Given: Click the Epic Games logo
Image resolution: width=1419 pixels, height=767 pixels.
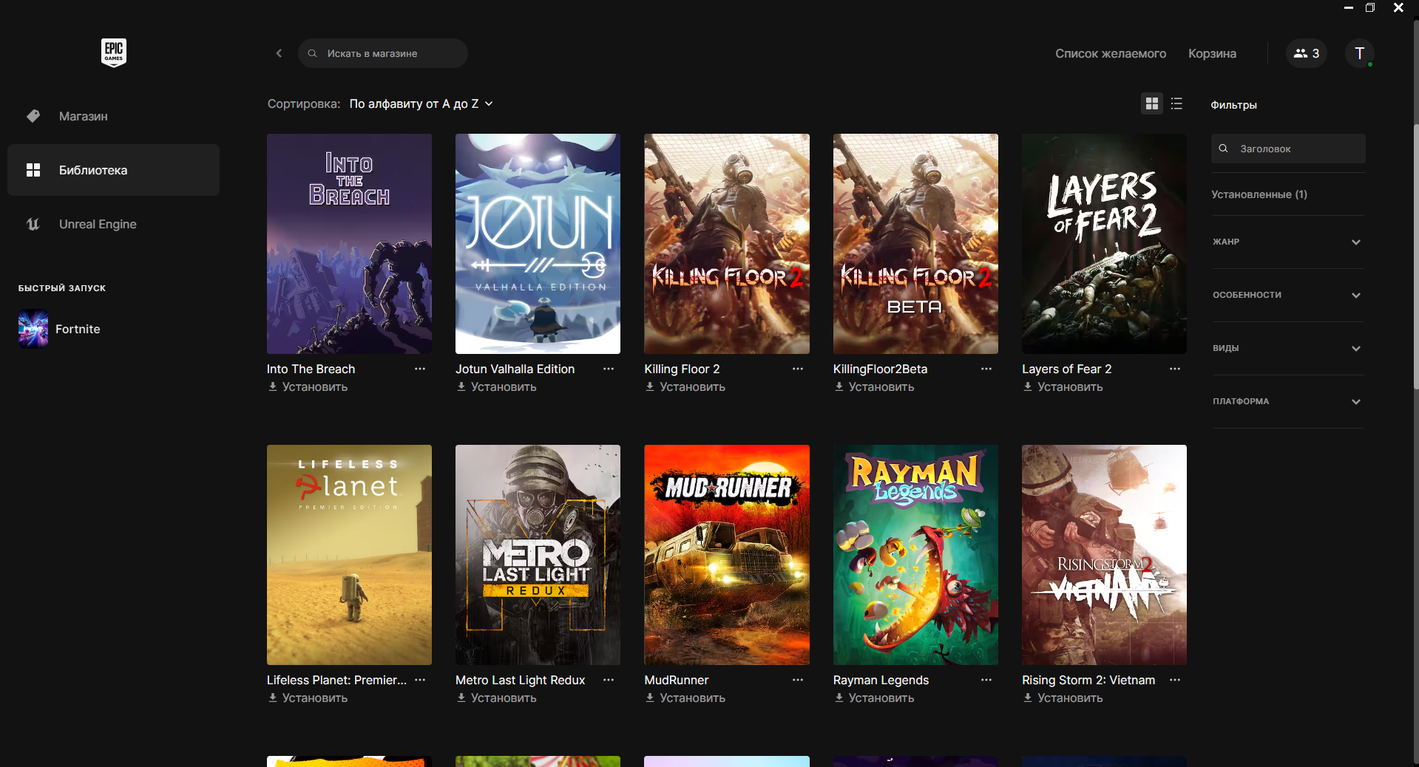Looking at the screenshot, I should [x=114, y=52].
